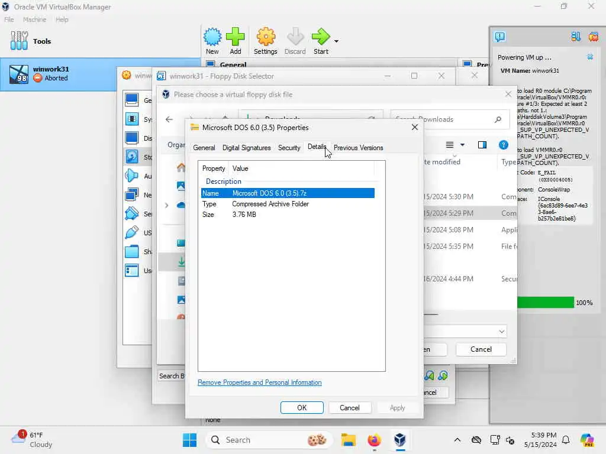Expand tree chevron in file chooser sidebar
Screen dimensions: 606x454
coord(166,205)
